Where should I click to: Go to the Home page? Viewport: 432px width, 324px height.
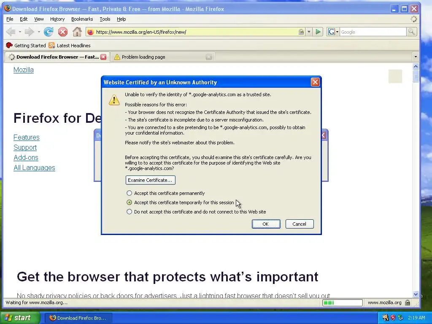tap(77, 32)
